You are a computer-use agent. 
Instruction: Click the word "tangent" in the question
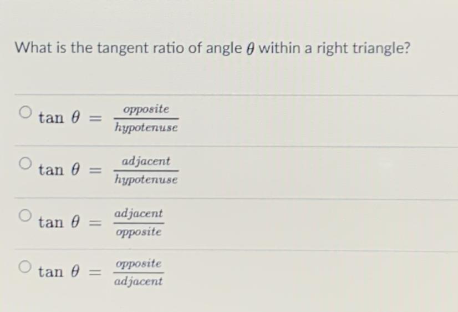123,48
